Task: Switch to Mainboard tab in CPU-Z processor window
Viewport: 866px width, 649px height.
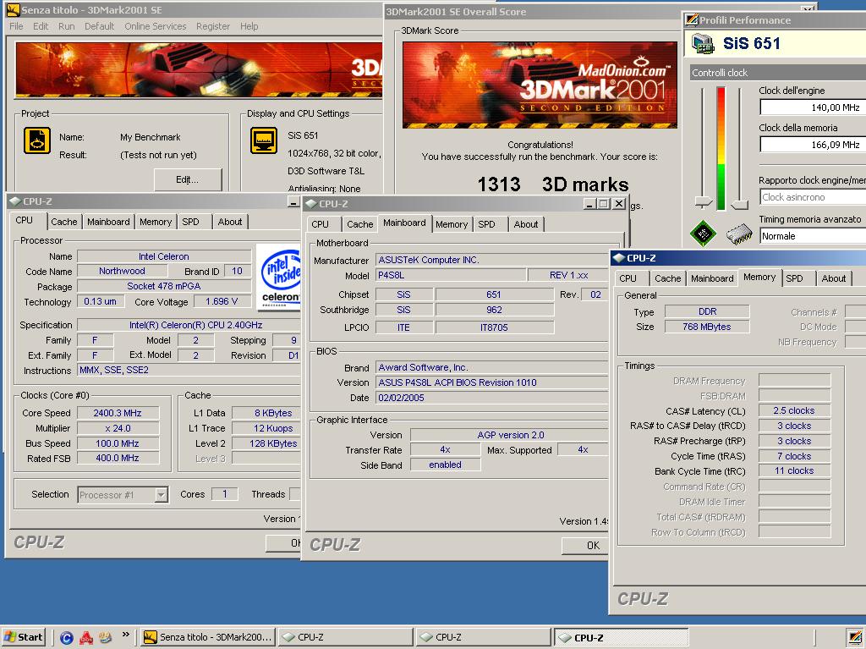Action: click(108, 222)
